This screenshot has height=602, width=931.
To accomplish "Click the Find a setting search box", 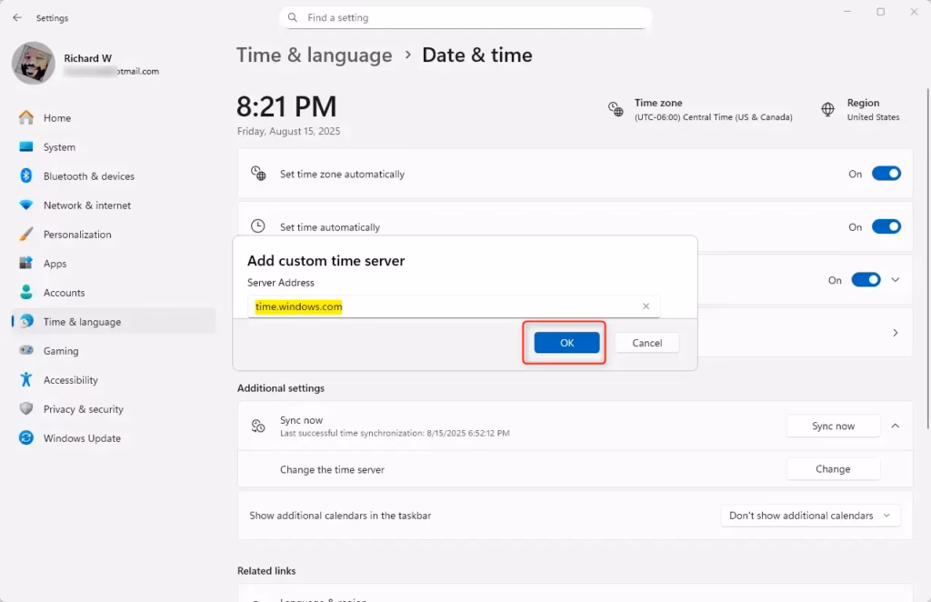I will [x=465, y=18].
